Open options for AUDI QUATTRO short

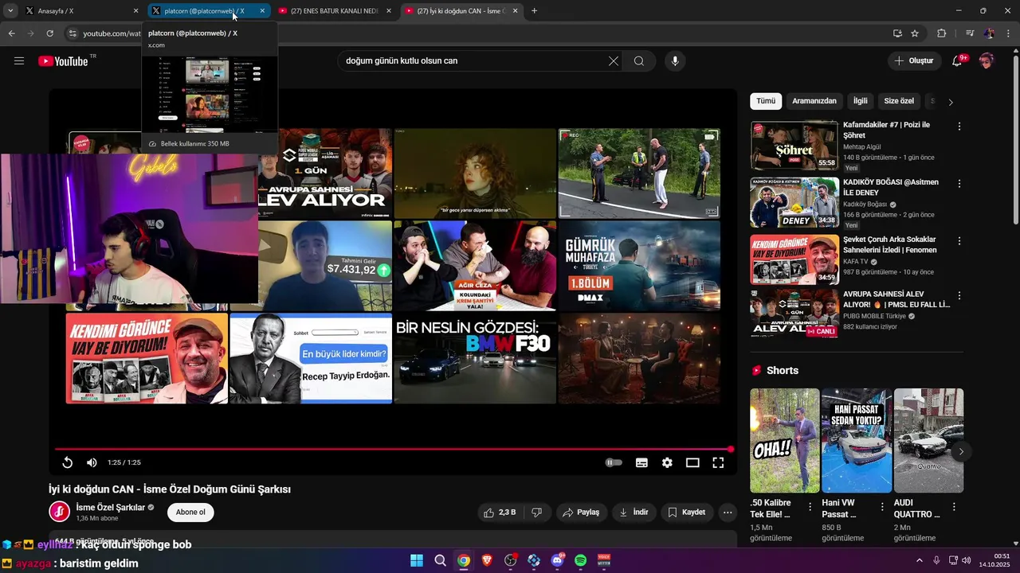954,507
